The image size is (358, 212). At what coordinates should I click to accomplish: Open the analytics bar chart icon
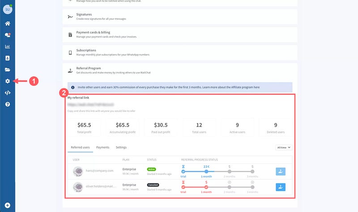(7, 47)
